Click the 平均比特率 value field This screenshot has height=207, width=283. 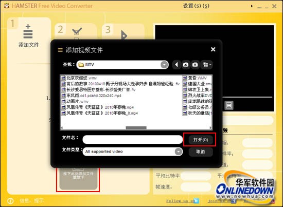pos(196,176)
